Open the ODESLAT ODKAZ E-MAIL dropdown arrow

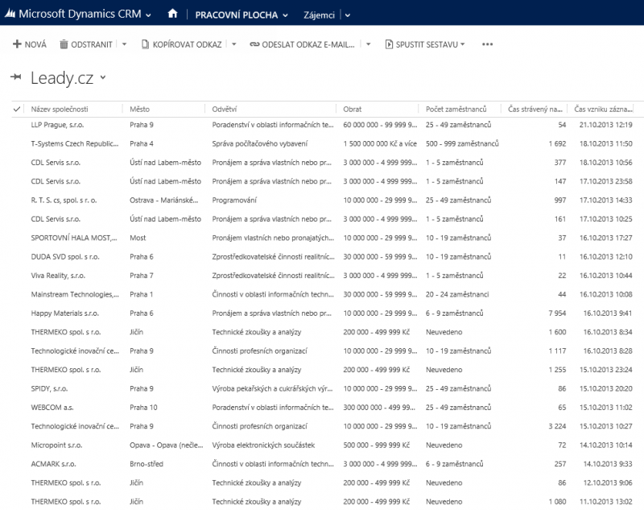(x=369, y=44)
